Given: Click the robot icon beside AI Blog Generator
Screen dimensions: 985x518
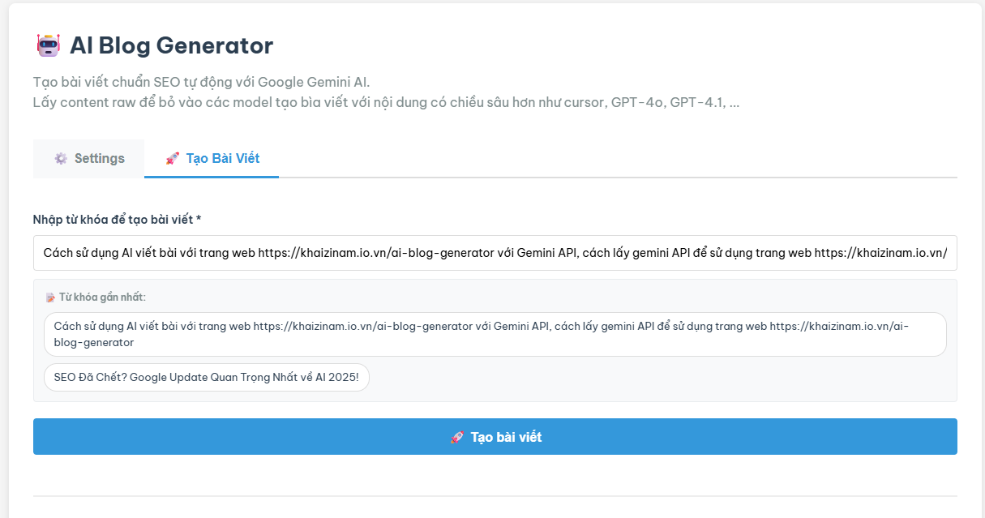Looking at the screenshot, I should (x=49, y=45).
